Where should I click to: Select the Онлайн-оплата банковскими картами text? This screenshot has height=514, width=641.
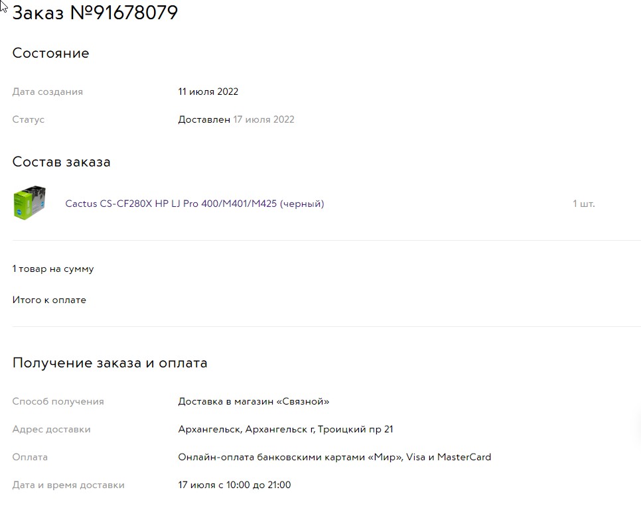click(271, 457)
